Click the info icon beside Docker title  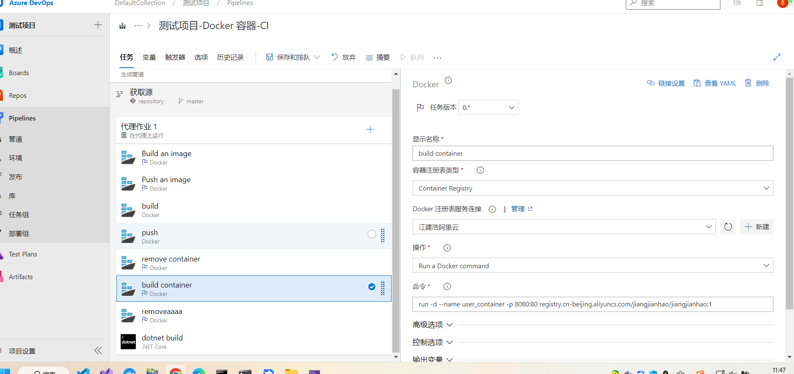click(x=448, y=80)
